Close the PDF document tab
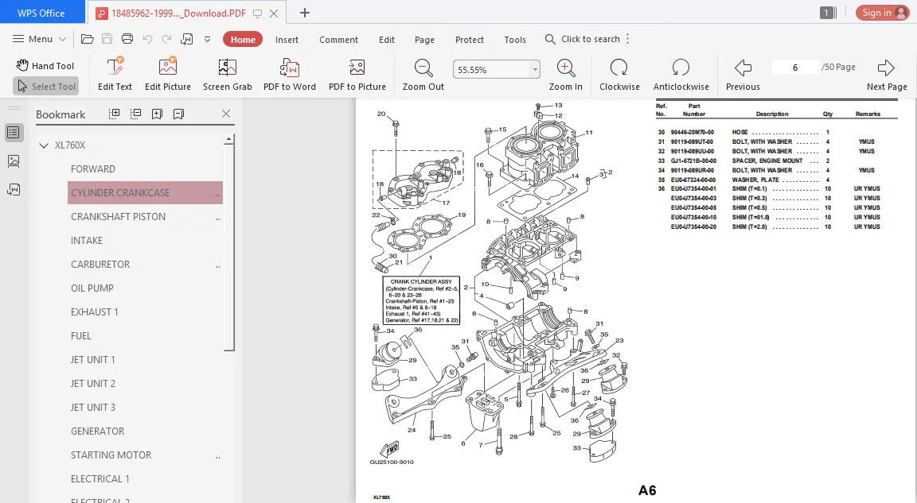This screenshot has width=917, height=503. [274, 14]
